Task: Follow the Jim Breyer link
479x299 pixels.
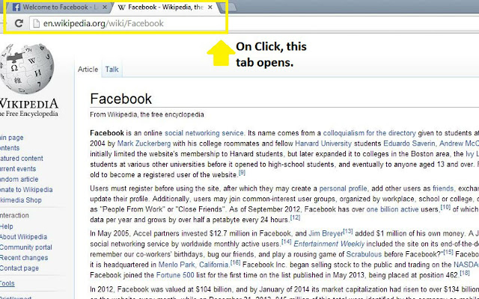Action: pyautogui.click(x=326, y=234)
